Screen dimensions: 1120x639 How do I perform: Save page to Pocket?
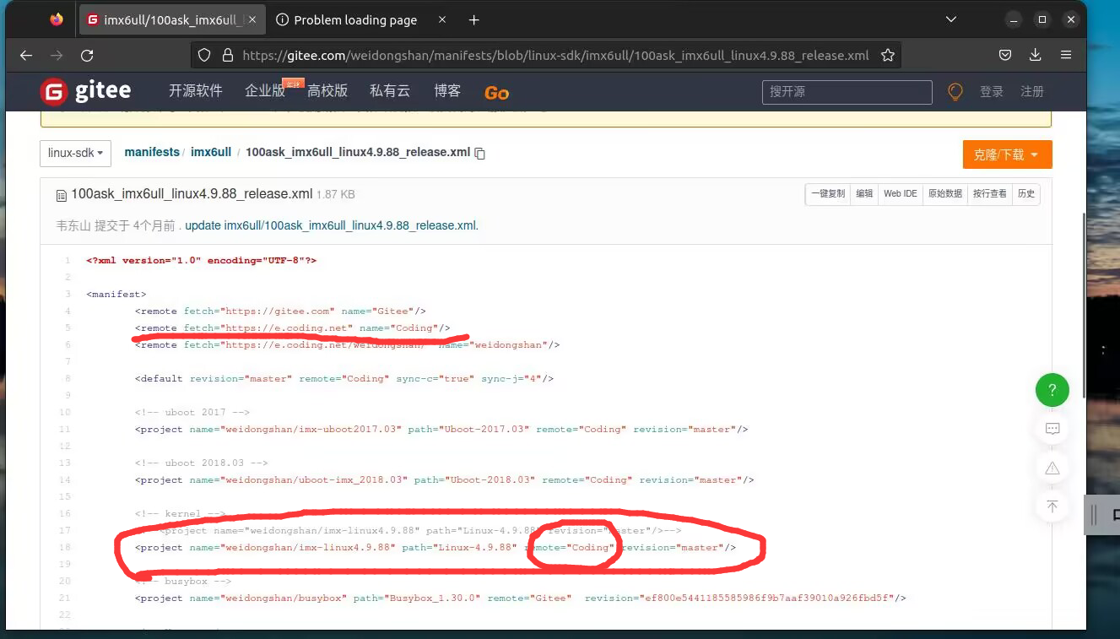coord(1005,56)
